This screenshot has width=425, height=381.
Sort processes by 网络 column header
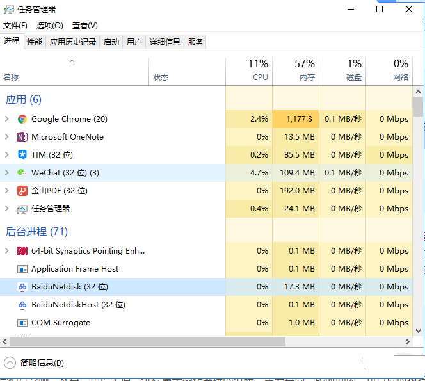click(x=389, y=72)
